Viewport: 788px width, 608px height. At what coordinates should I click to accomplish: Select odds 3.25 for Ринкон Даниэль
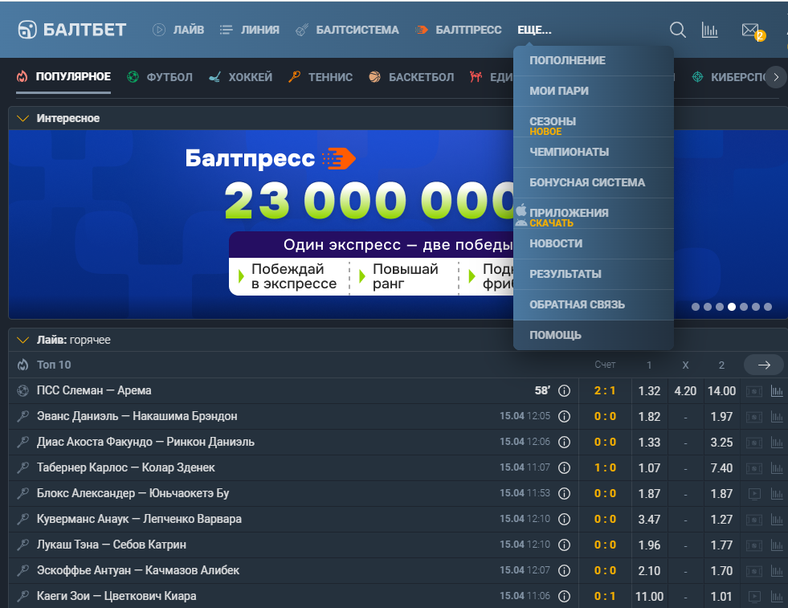721,443
